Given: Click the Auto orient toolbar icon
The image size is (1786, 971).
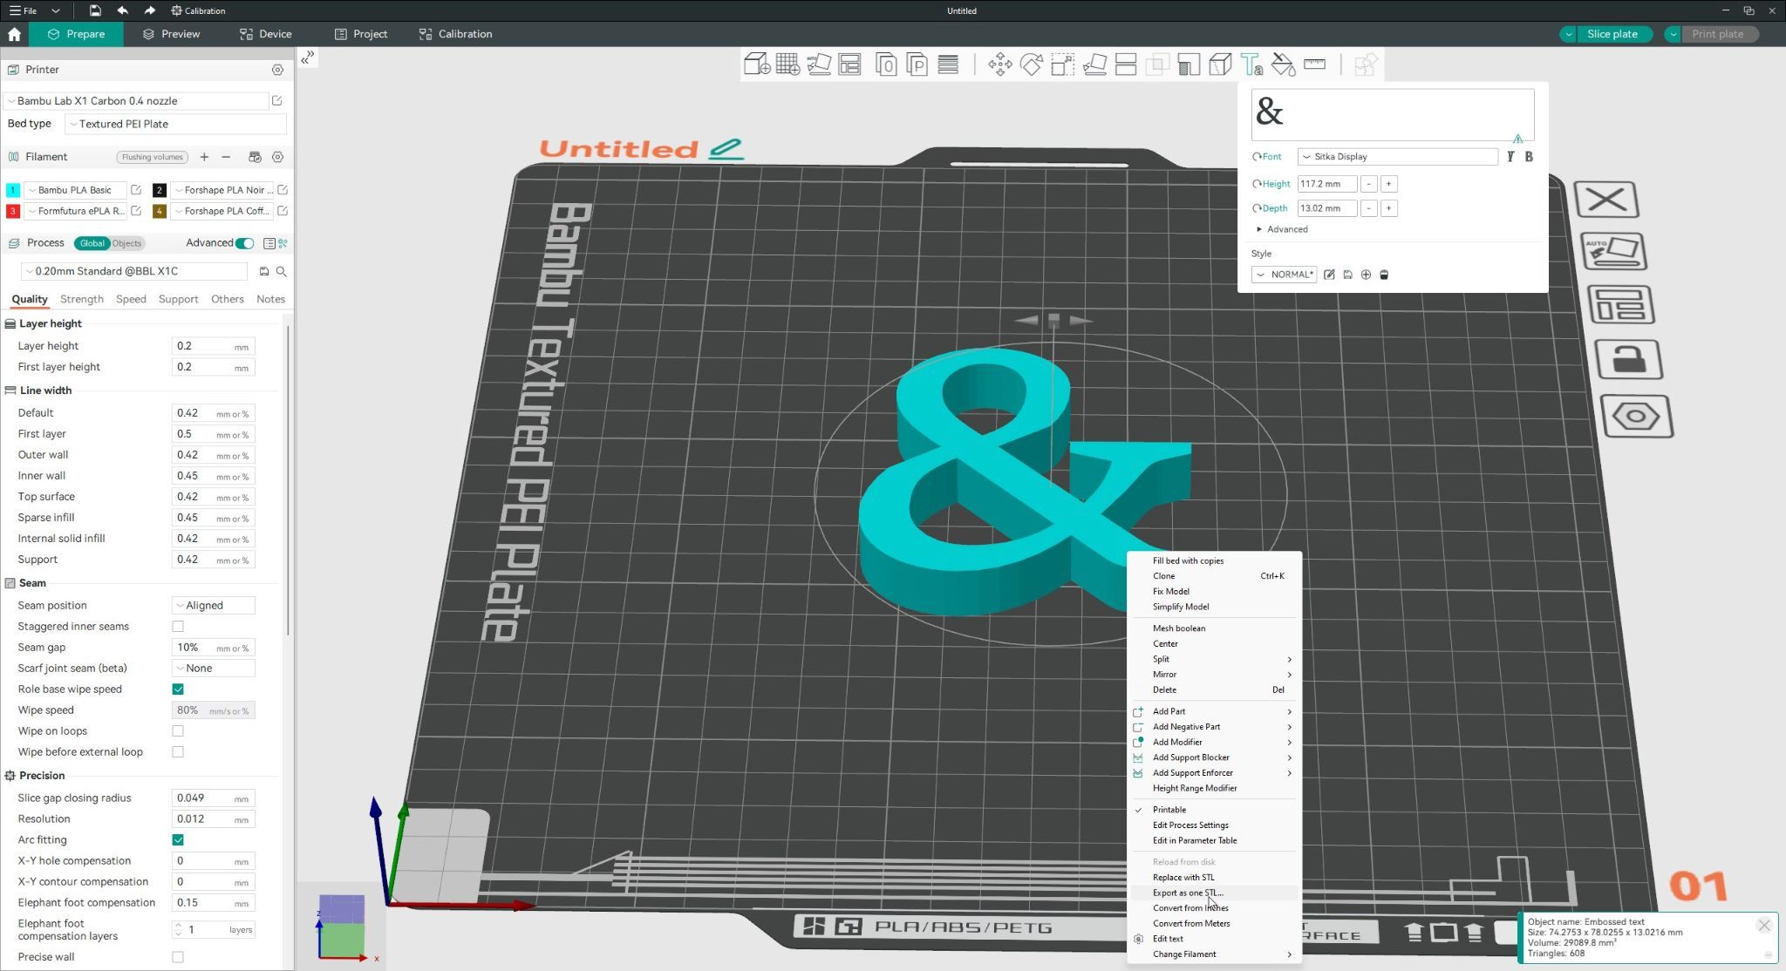Looking at the screenshot, I should 819,65.
